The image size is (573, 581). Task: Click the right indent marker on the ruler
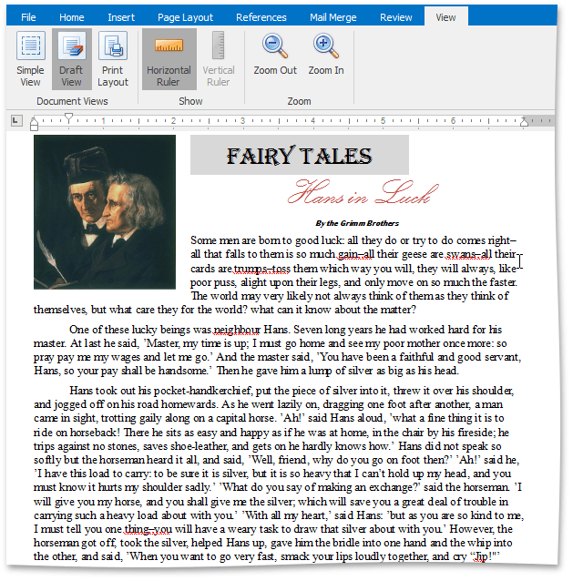[524, 122]
